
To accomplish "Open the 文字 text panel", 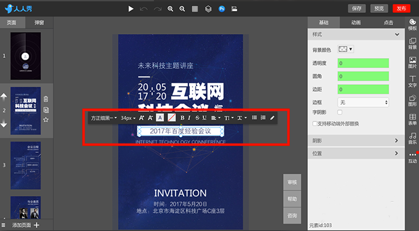I will coord(412,81).
